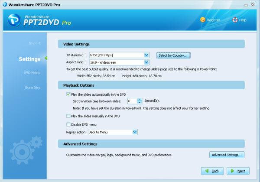
Task: Click the Register key icon
Action: [x=203, y=20]
